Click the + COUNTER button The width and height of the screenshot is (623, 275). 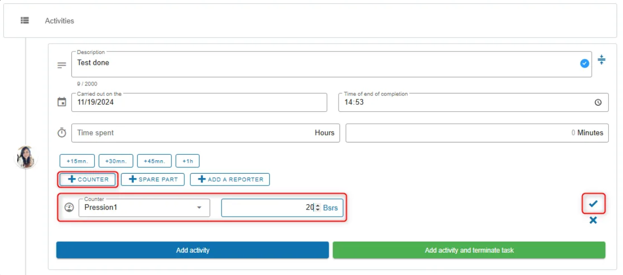(x=88, y=179)
